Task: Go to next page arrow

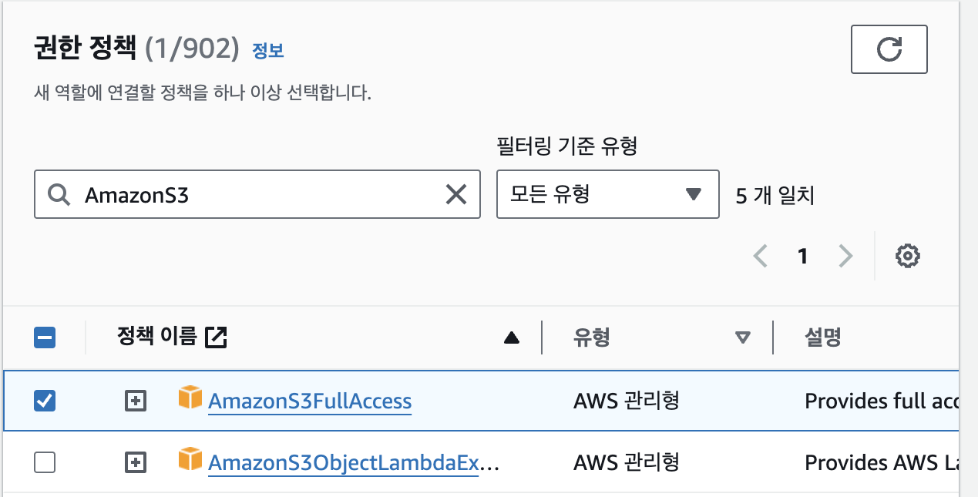Action: pyautogui.click(x=845, y=256)
